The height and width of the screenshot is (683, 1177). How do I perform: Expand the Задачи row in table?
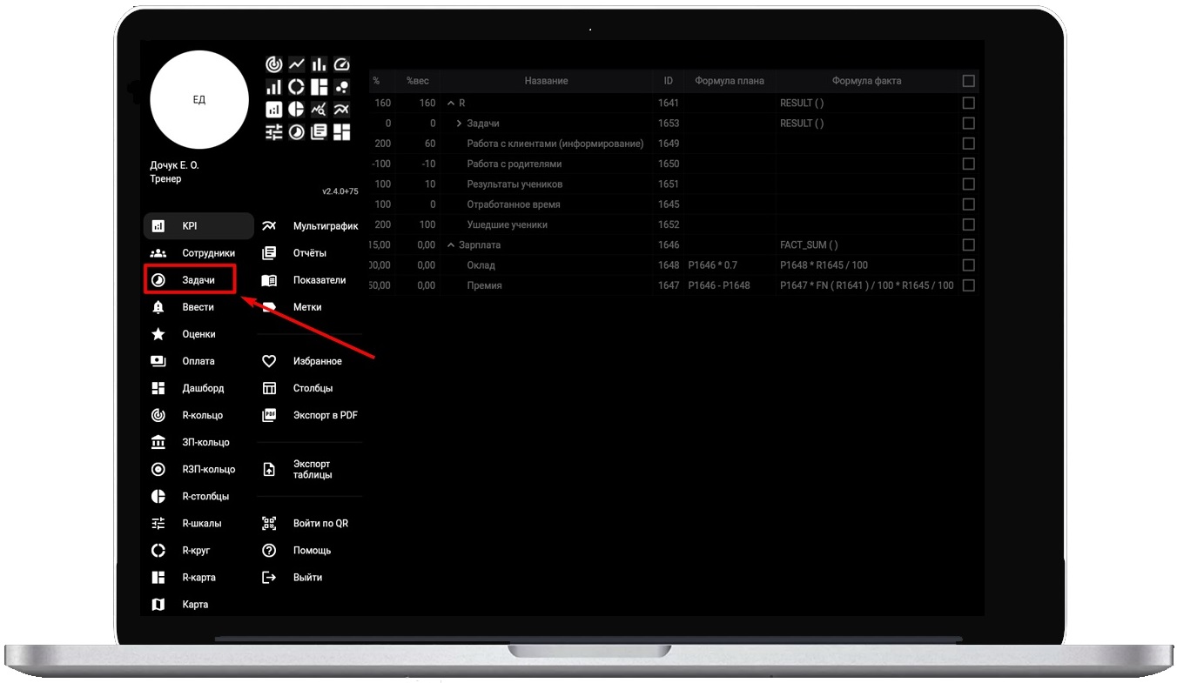tap(459, 124)
